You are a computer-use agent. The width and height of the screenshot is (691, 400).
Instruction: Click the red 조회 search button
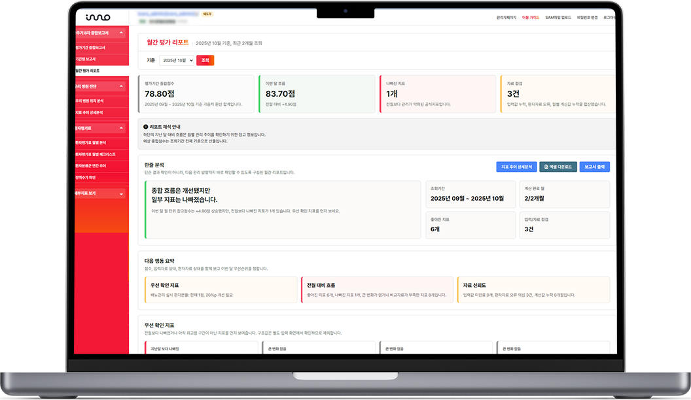pyautogui.click(x=205, y=60)
